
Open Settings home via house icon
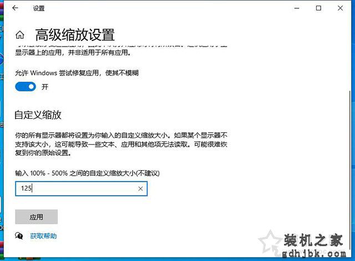(x=20, y=35)
